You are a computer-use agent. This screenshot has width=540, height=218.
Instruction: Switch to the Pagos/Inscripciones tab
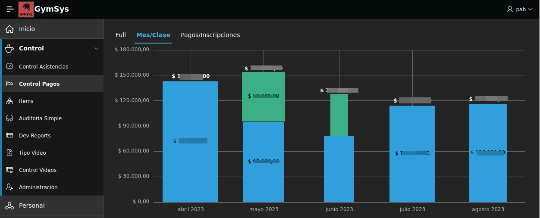click(210, 35)
